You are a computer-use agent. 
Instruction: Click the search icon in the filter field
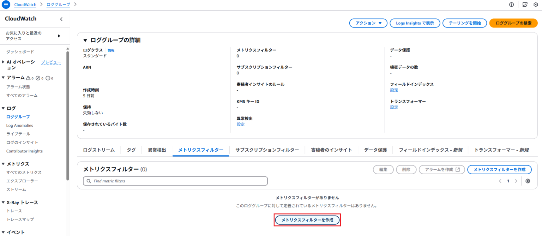88,181
